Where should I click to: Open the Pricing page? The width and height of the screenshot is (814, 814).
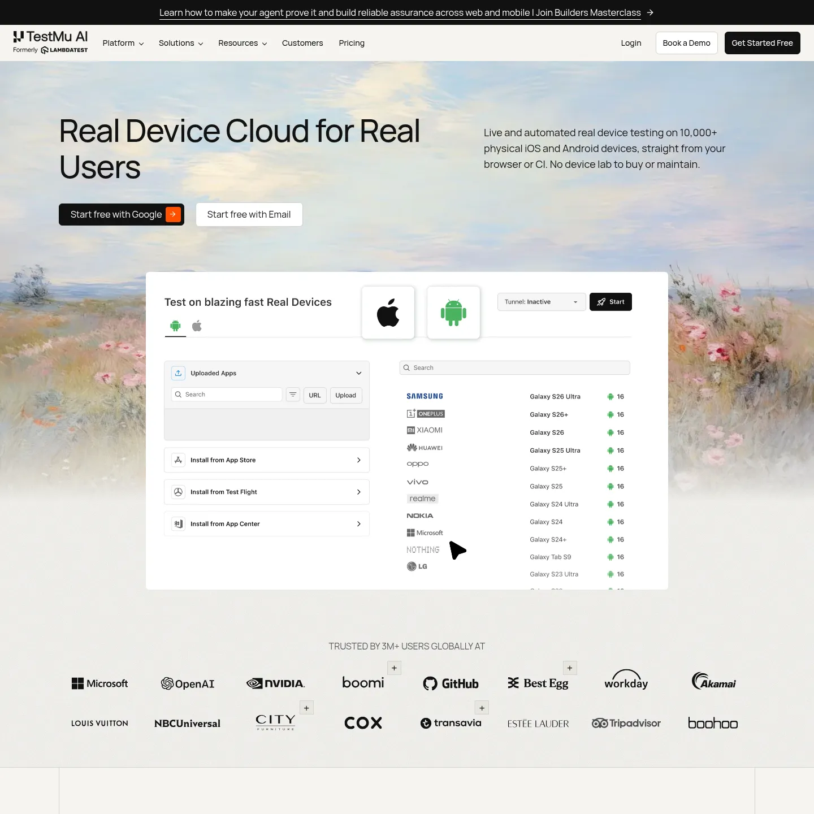pos(352,43)
